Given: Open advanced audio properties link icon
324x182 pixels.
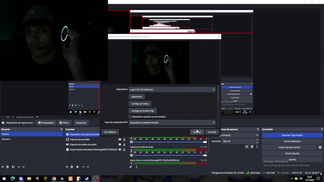Looking at the screenshot, I should click(x=131, y=167).
